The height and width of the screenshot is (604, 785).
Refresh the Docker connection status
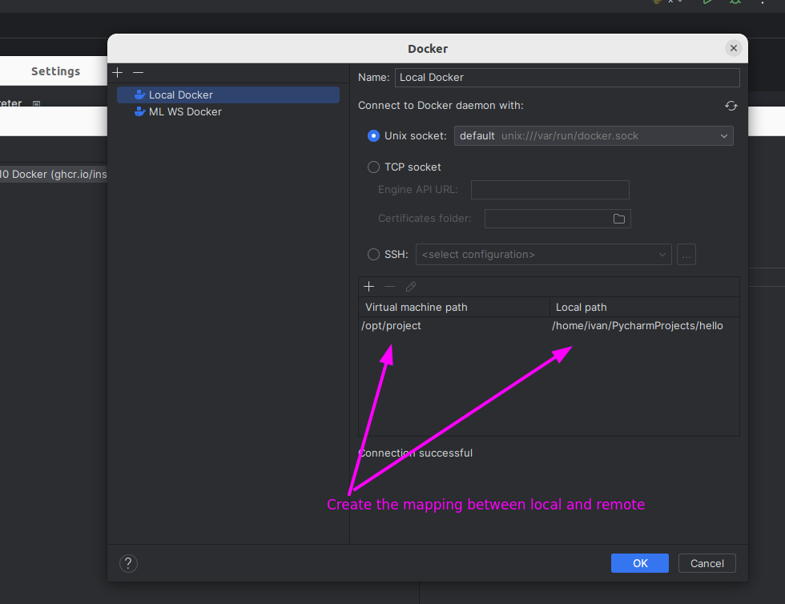click(731, 105)
